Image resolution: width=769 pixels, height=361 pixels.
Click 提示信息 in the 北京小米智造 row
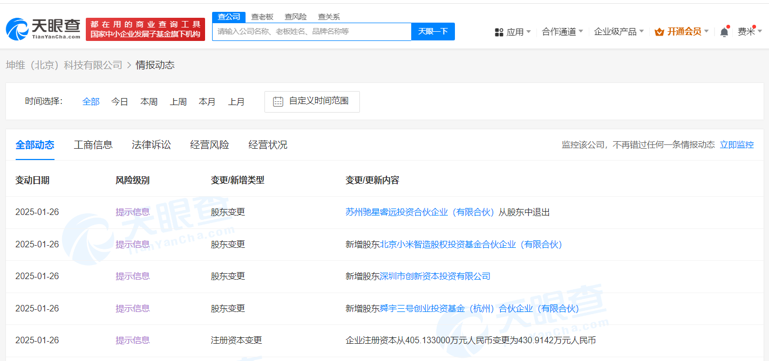click(x=133, y=244)
